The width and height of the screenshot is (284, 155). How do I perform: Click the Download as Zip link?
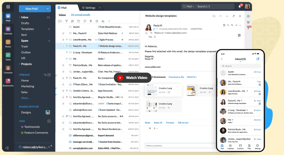pos(176,77)
